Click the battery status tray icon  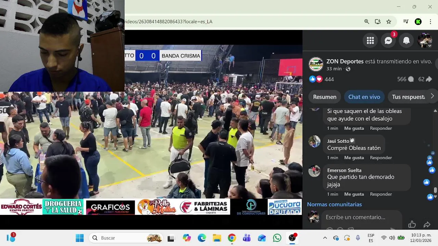pos(401,238)
